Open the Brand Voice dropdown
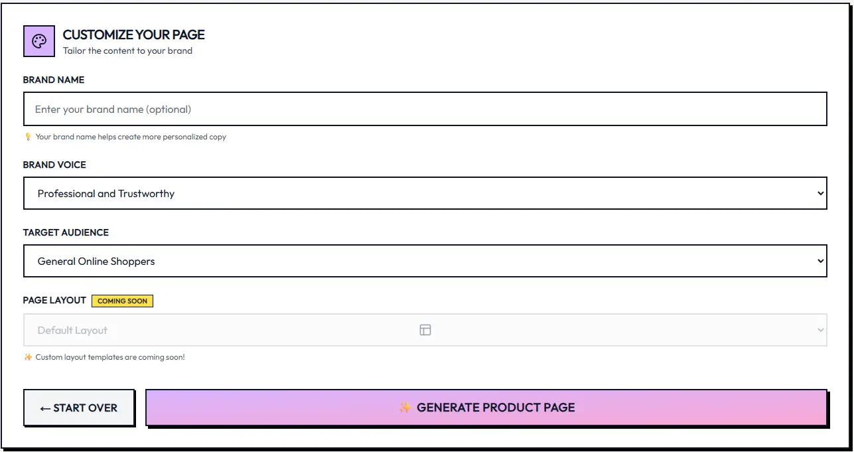The image size is (854, 452). click(425, 193)
